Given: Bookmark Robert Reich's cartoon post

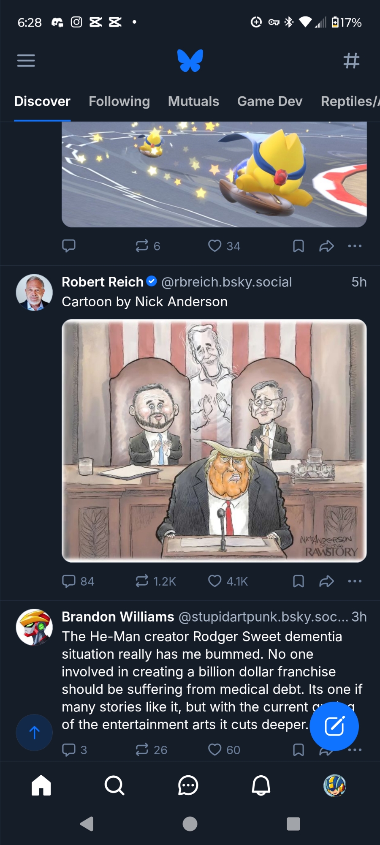Looking at the screenshot, I should pyautogui.click(x=299, y=581).
